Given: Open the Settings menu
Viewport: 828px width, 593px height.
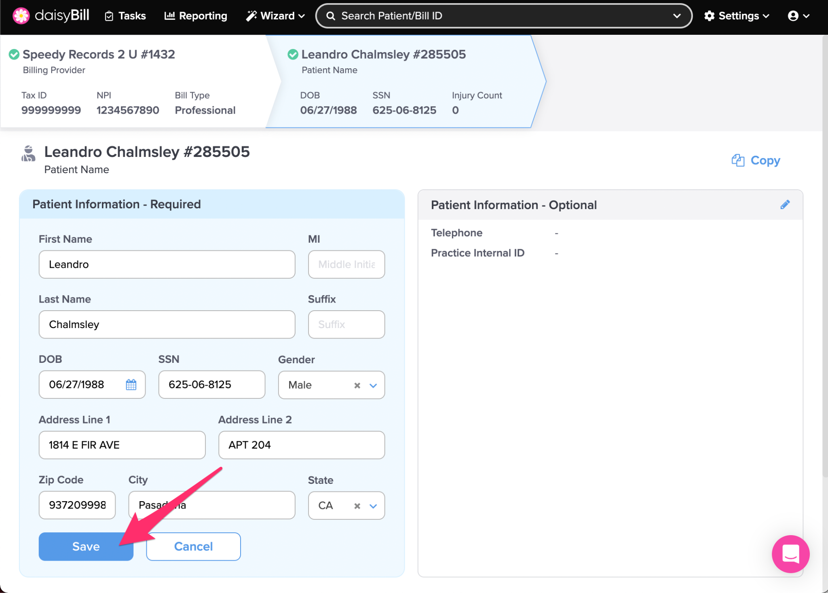Looking at the screenshot, I should 736,16.
